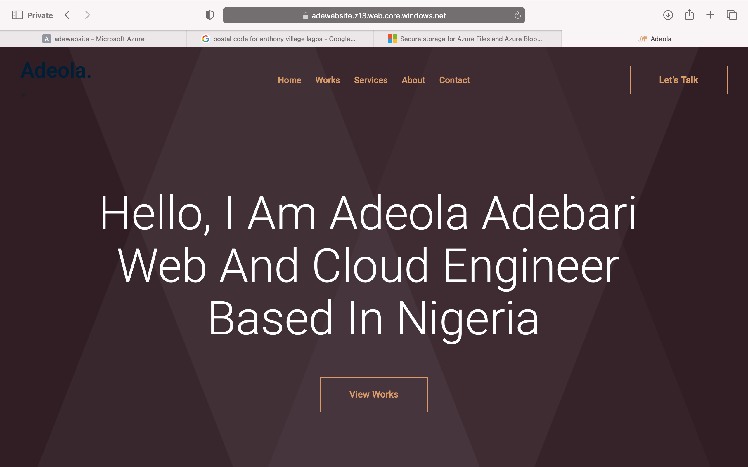This screenshot has height=467, width=748.
Task: Show downloads via the download icon
Action: pyautogui.click(x=668, y=15)
